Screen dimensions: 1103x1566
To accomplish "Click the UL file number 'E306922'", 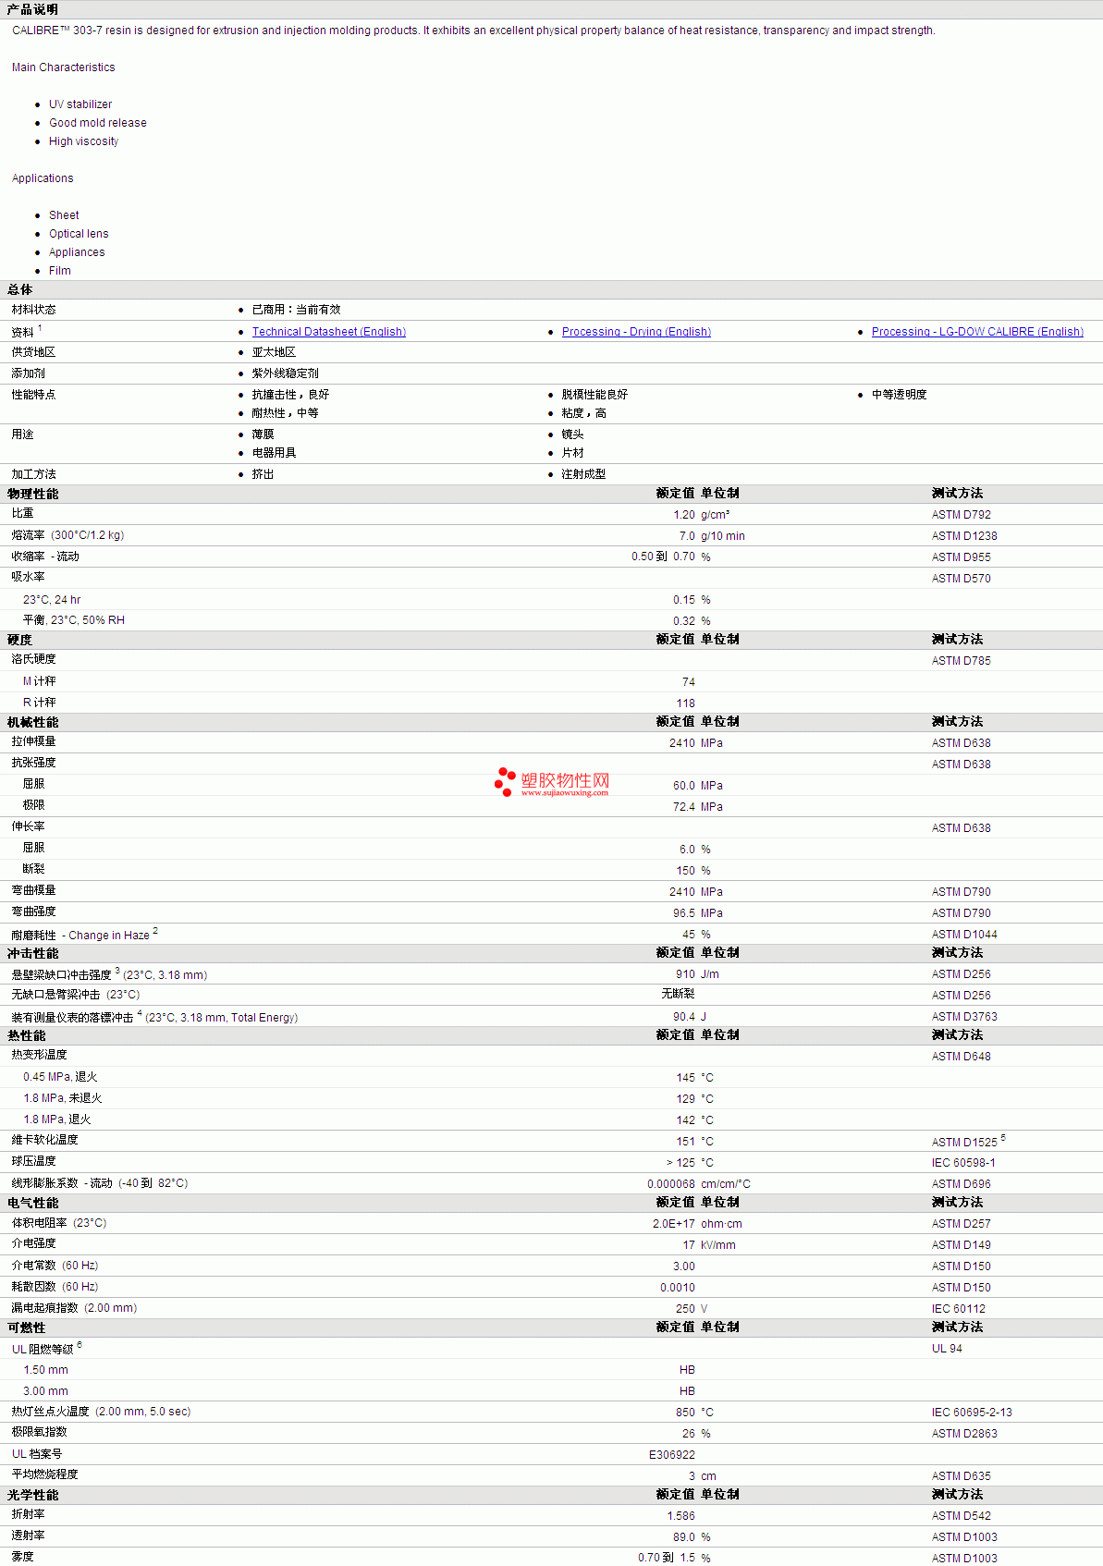I will [672, 1455].
